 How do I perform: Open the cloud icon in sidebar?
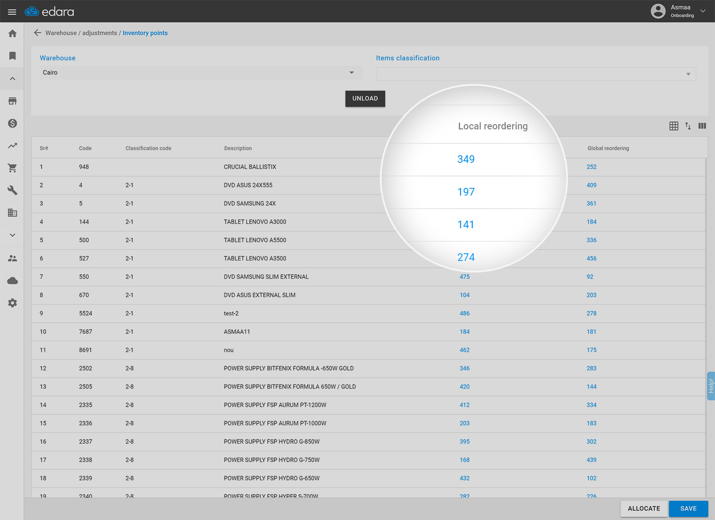coord(13,281)
